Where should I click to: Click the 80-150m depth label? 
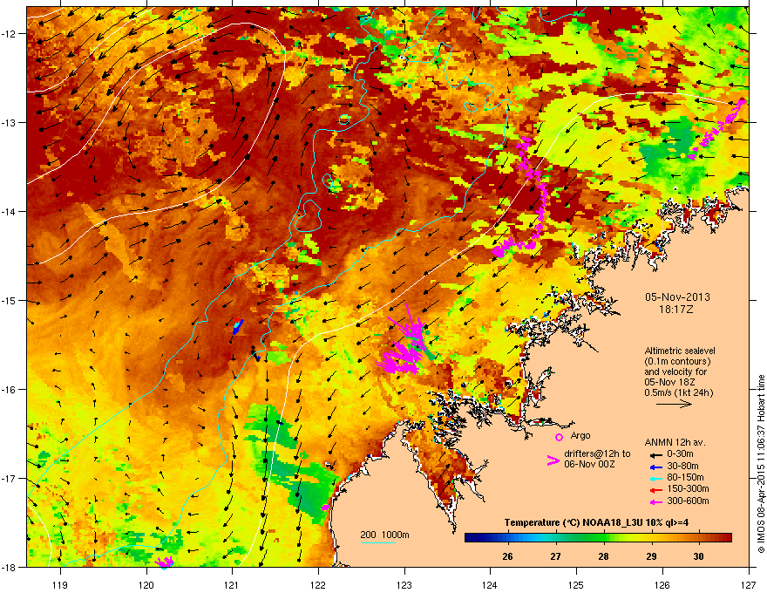pyautogui.click(x=685, y=477)
